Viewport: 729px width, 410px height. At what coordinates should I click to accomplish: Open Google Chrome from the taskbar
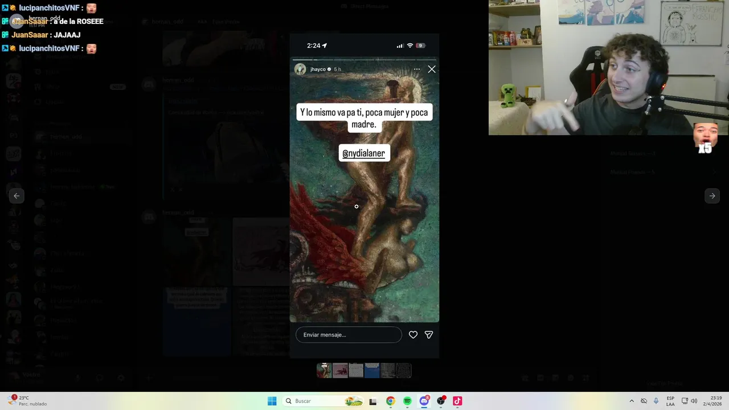click(x=390, y=401)
